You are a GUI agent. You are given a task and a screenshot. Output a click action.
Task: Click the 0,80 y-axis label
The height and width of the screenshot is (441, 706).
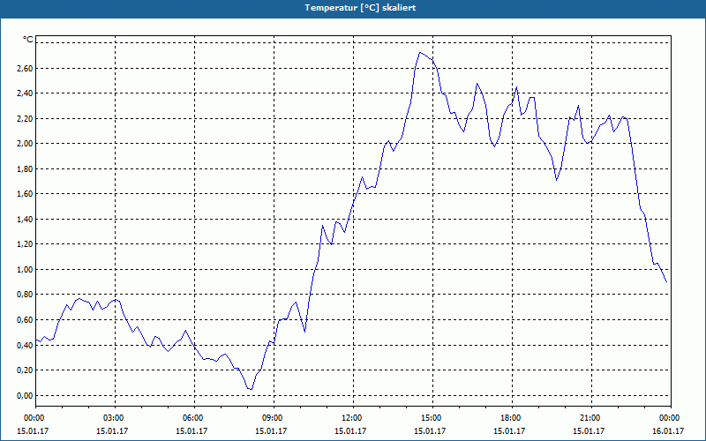pyautogui.click(x=26, y=295)
